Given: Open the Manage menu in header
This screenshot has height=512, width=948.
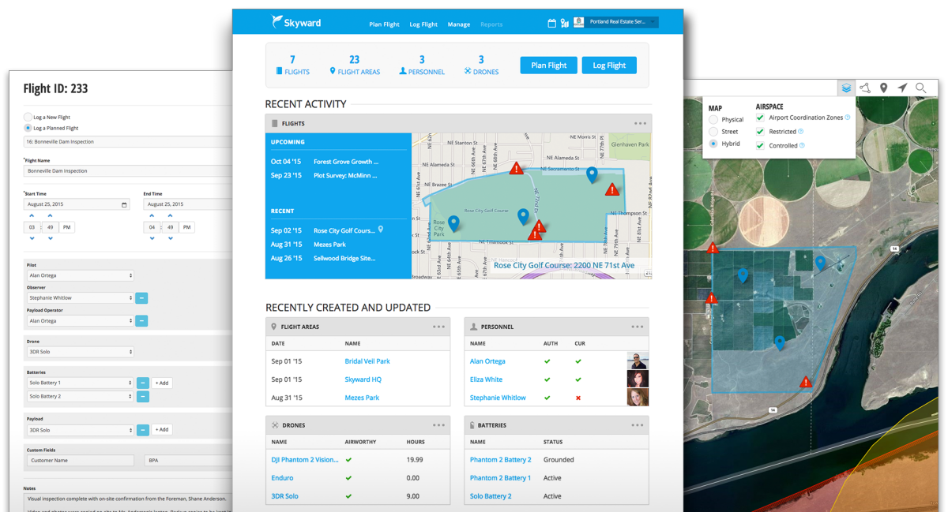Looking at the screenshot, I should (458, 24).
